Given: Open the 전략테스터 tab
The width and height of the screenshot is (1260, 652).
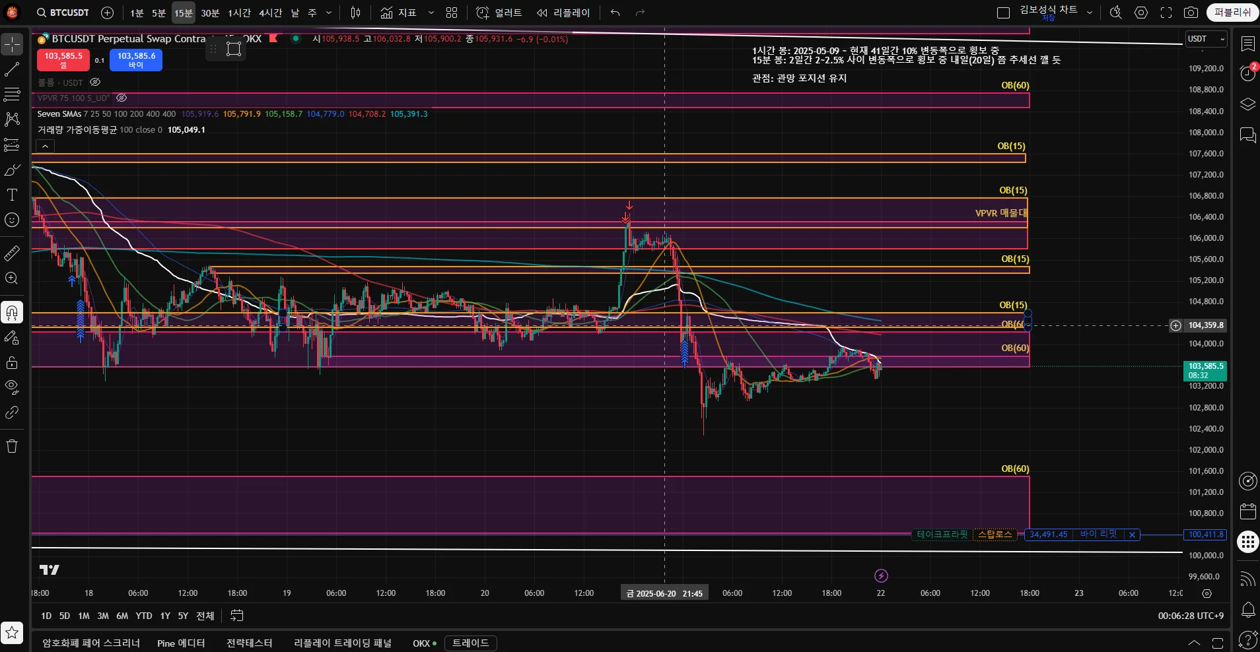Looking at the screenshot, I should pyautogui.click(x=249, y=643).
